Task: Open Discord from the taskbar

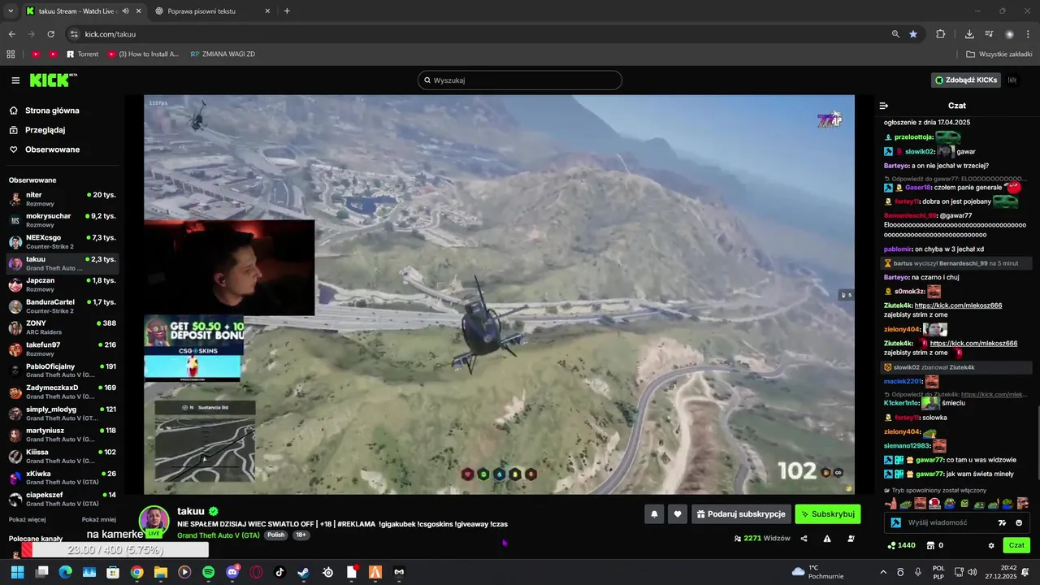Action: pos(232,572)
